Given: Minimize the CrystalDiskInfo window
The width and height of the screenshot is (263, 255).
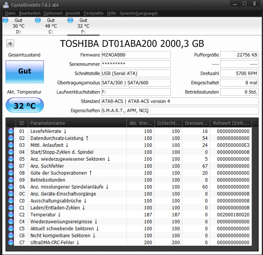Looking at the screenshot, I should click(235, 4).
